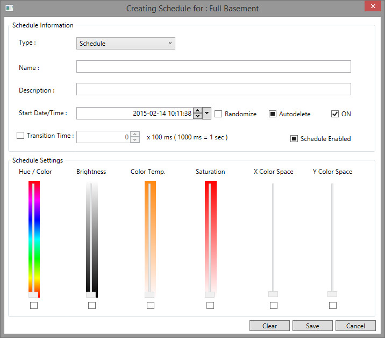
Task: Click the Transition Time value field
Action: pos(103,137)
